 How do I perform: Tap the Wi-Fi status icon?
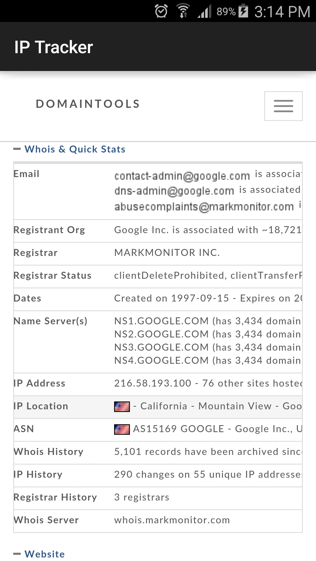(x=183, y=11)
